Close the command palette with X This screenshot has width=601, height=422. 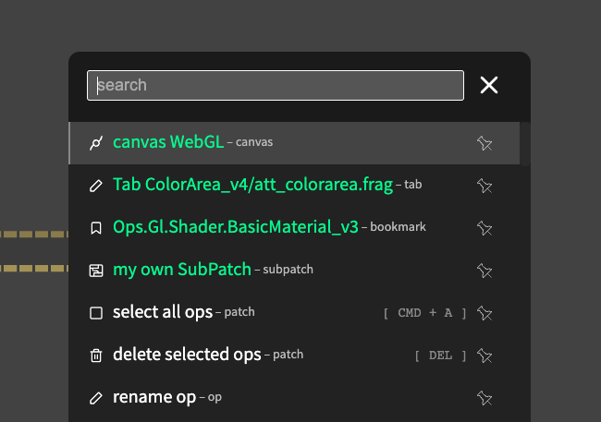coord(489,85)
